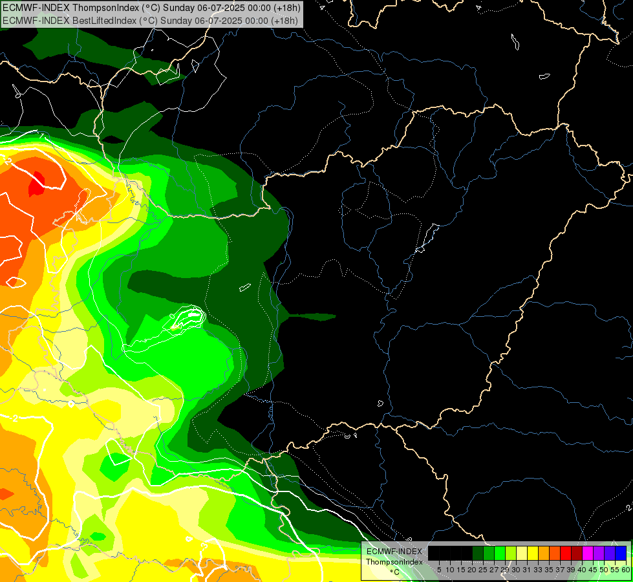Select the bright green 27–29 legend swatch
Image resolution: width=633 pixels, height=582 pixels.
(500, 553)
